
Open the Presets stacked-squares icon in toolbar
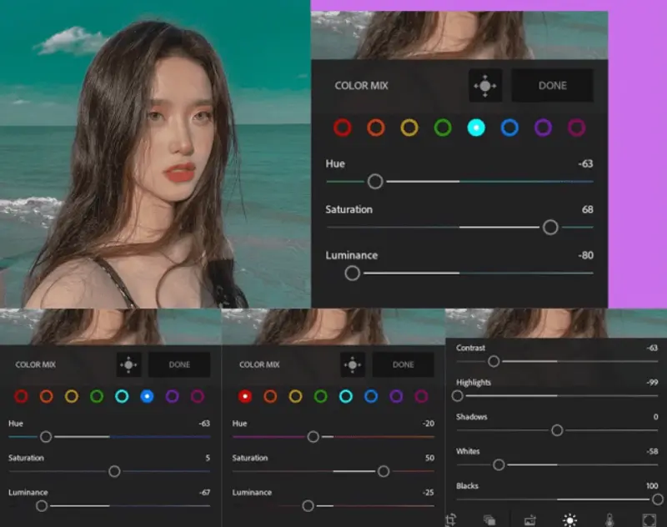[489, 519]
